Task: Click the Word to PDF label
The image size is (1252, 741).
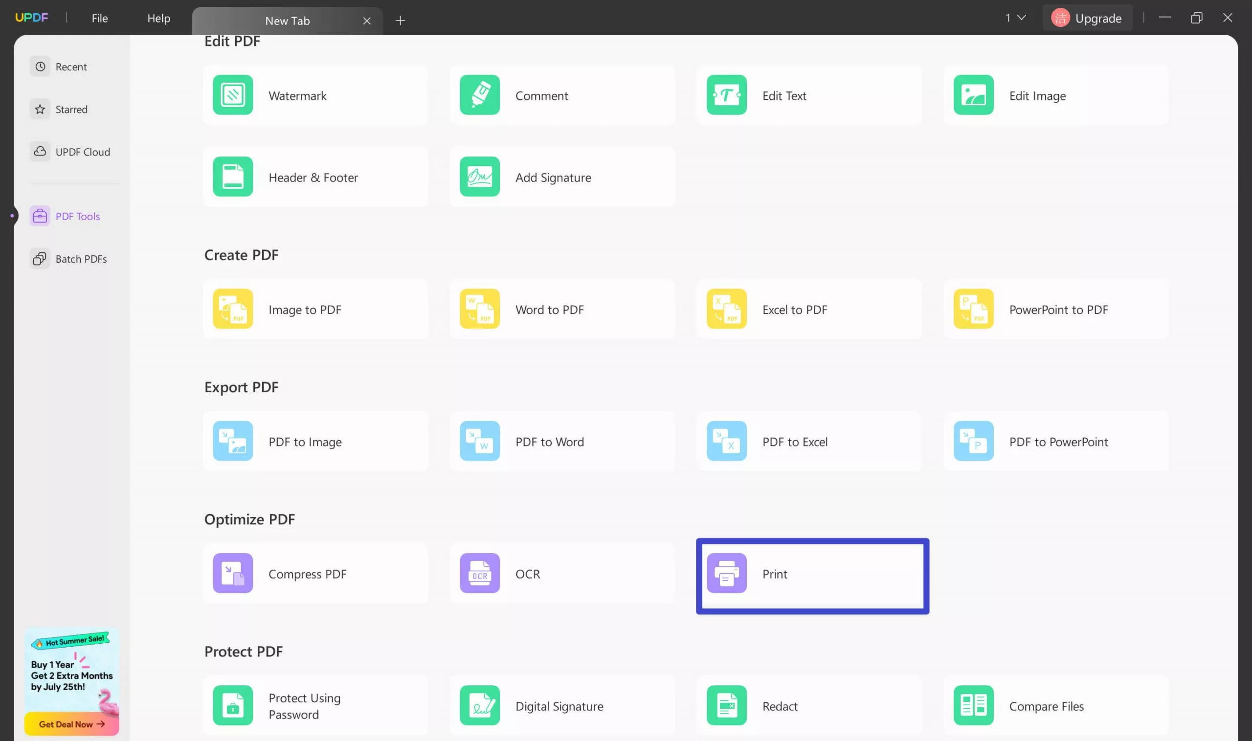Action: coord(550,309)
